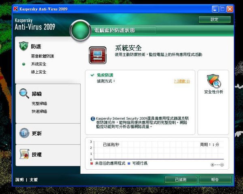Click the certificate 授權 icon
Viewport: 243px width, 194px height.
click(x=24, y=154)
